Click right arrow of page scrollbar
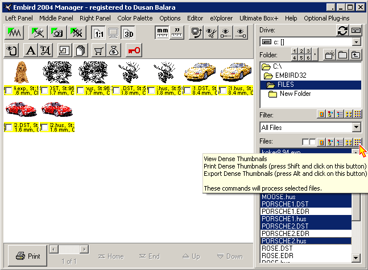This screenshot has width=368, height=270. tap(85, 249)
